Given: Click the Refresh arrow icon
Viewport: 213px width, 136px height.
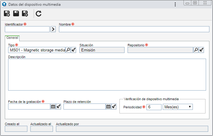Looking at the screenshot, I should point(39,14).
